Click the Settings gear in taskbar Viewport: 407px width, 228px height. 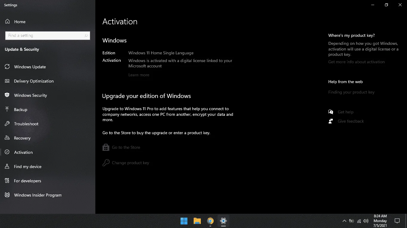click(223, 221)
